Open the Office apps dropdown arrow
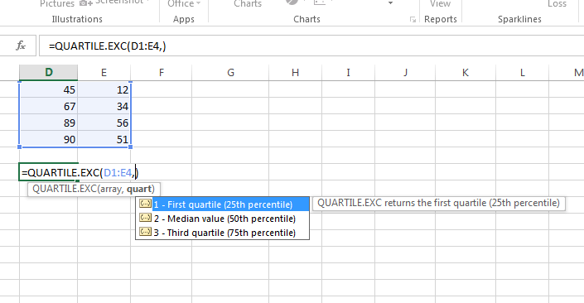 [x=198, y=3]
